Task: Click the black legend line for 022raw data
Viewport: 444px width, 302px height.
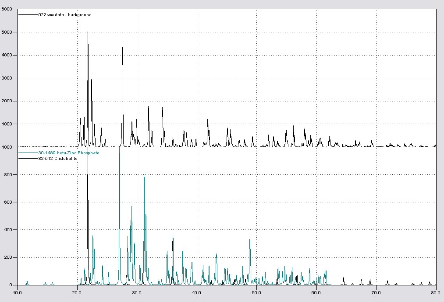Action: click(28, 15)
